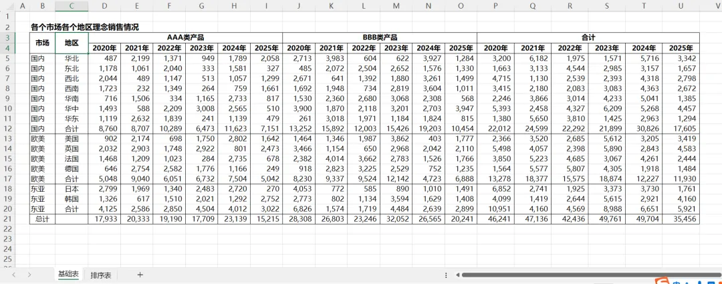Click the cell with value 10,951
This screenshot has width=722, height=284.
tap(495, 209)
